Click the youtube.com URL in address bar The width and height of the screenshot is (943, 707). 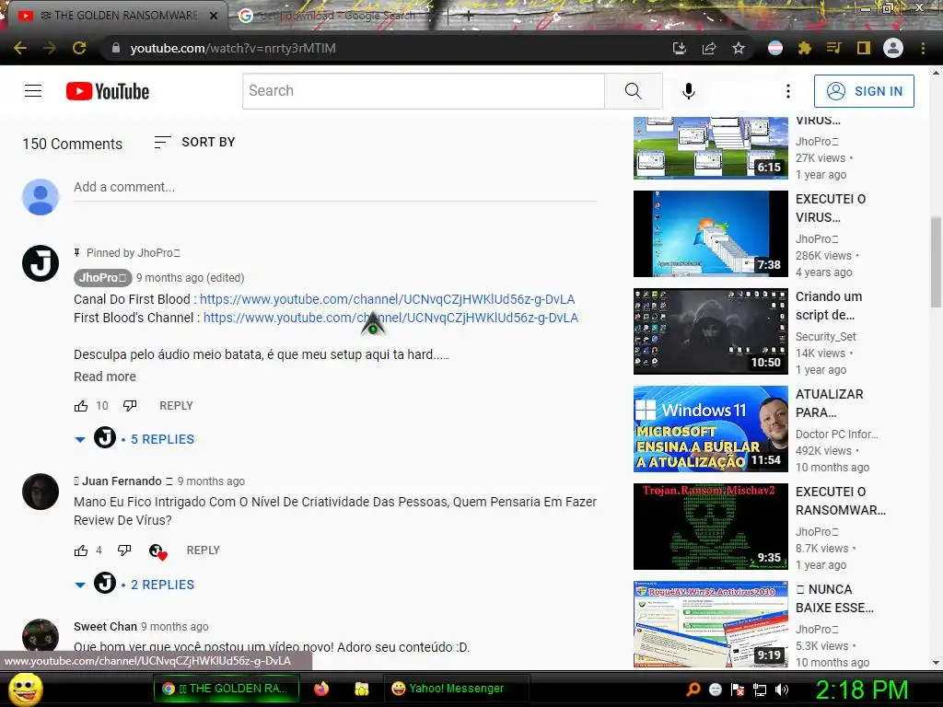(233, 48)
